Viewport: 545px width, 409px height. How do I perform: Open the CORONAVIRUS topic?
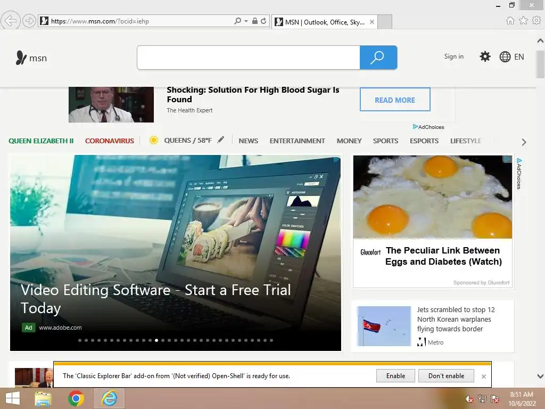[110, 141]
